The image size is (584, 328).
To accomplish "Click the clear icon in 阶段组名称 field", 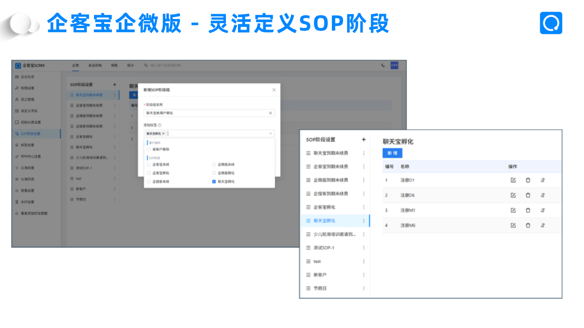I will (x=271, y=113).
